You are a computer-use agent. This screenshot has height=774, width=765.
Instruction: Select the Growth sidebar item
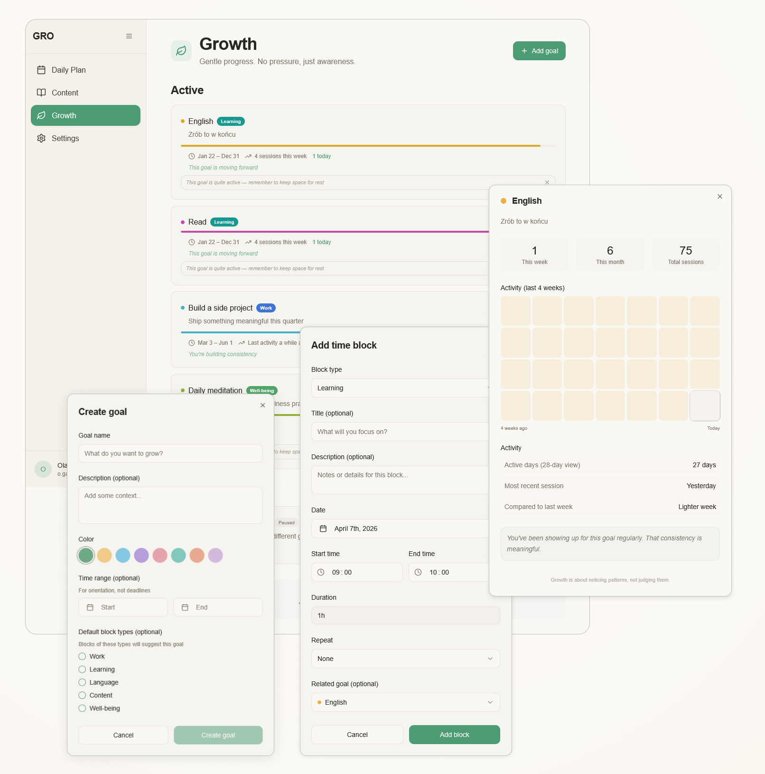85,115
